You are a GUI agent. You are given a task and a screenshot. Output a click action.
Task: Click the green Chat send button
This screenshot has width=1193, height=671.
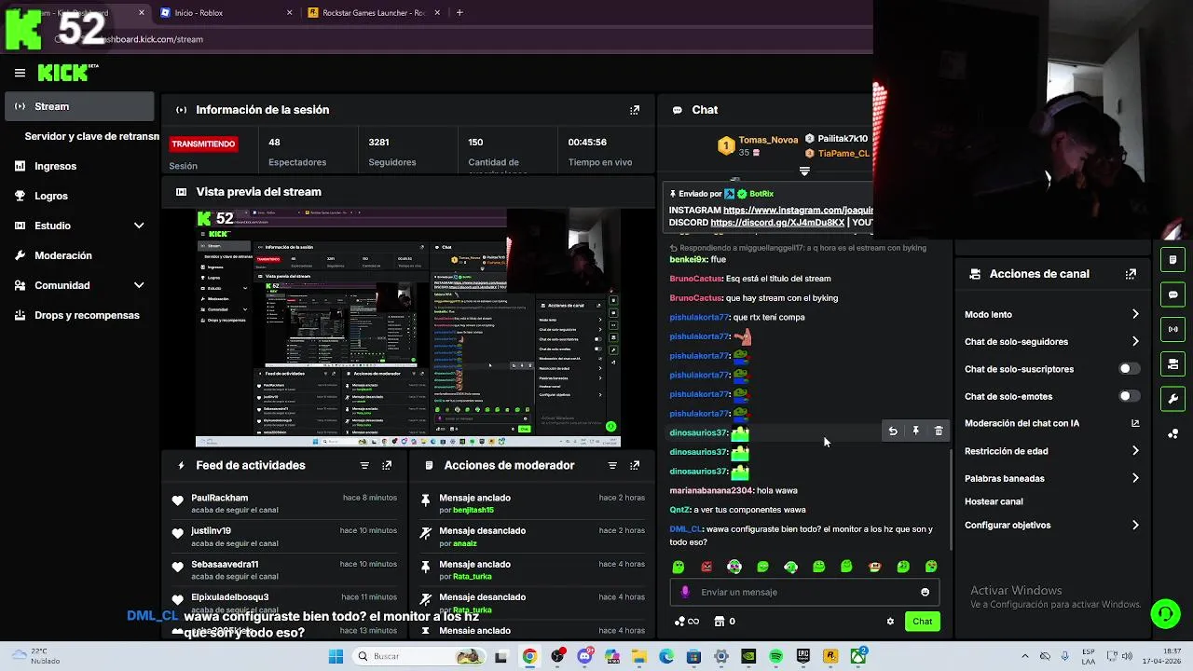pyautogui.click(x=922, y=622)
